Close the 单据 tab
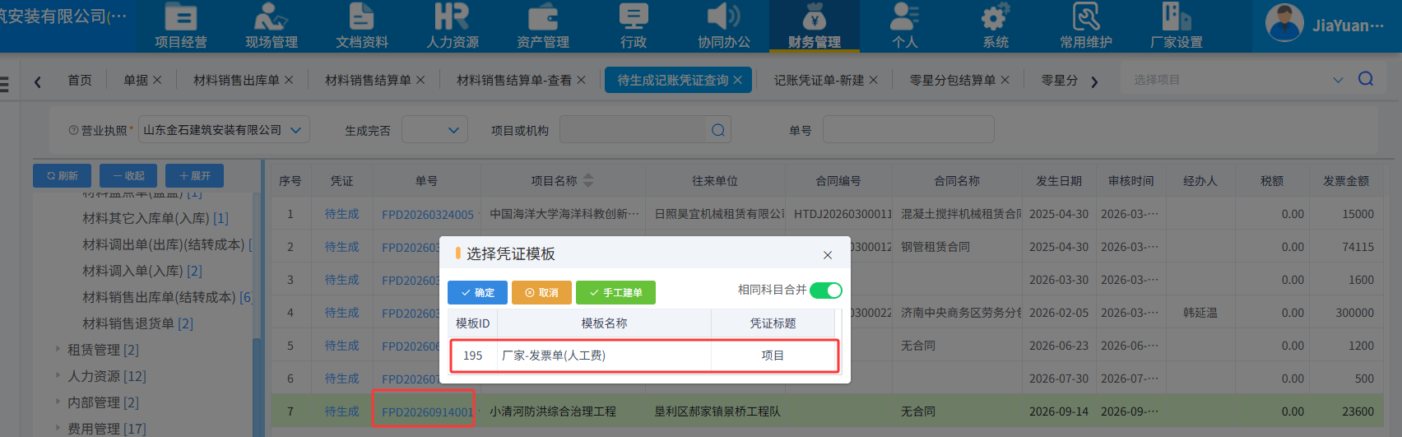The width and height of the screenshot is (1402, 437). coord(157,80)
